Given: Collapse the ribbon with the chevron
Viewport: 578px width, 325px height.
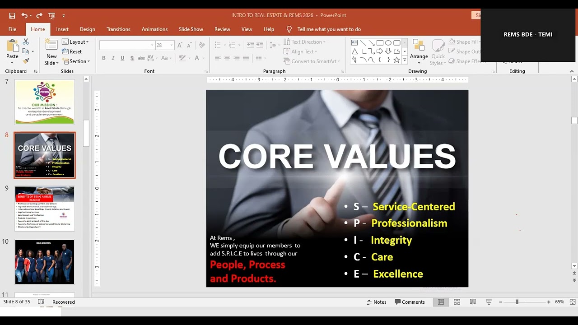Looking at the screenshot, I should pyautogui.click(x=572, y=71).
